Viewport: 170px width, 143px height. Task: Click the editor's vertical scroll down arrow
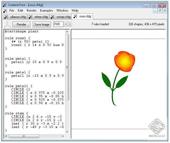coord(67,132)
